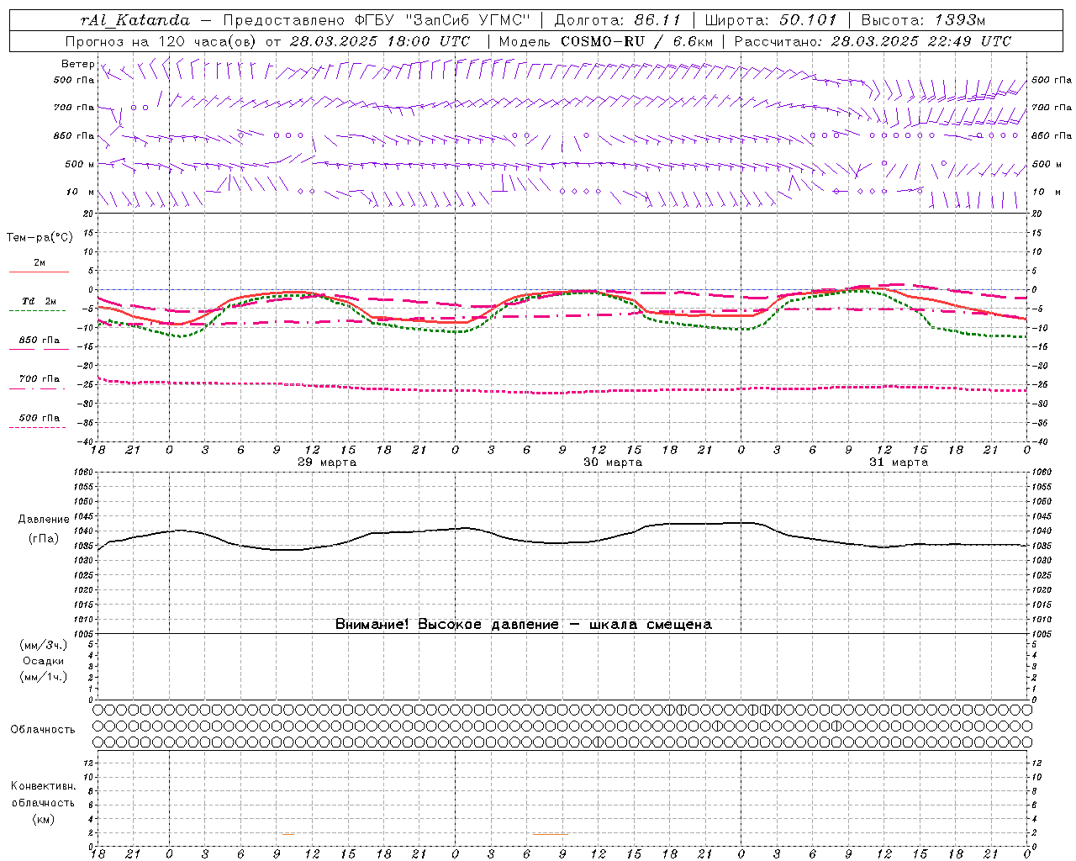Viewport: 1076px width, 861px height.
Task: Click the (мм/1ч.) precipitation unit label
Action: point(44,677)
